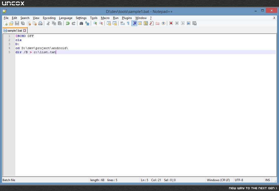Select the sample1.bat tab
This screenshot has width=279, height=191.
pos(15,31)
